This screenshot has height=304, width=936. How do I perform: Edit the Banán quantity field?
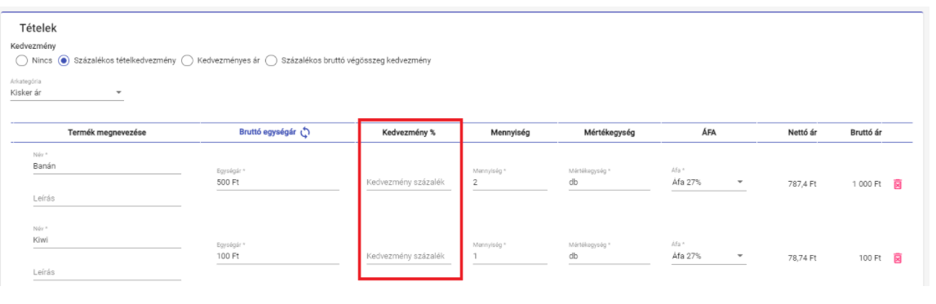click(x=510, y=183)
